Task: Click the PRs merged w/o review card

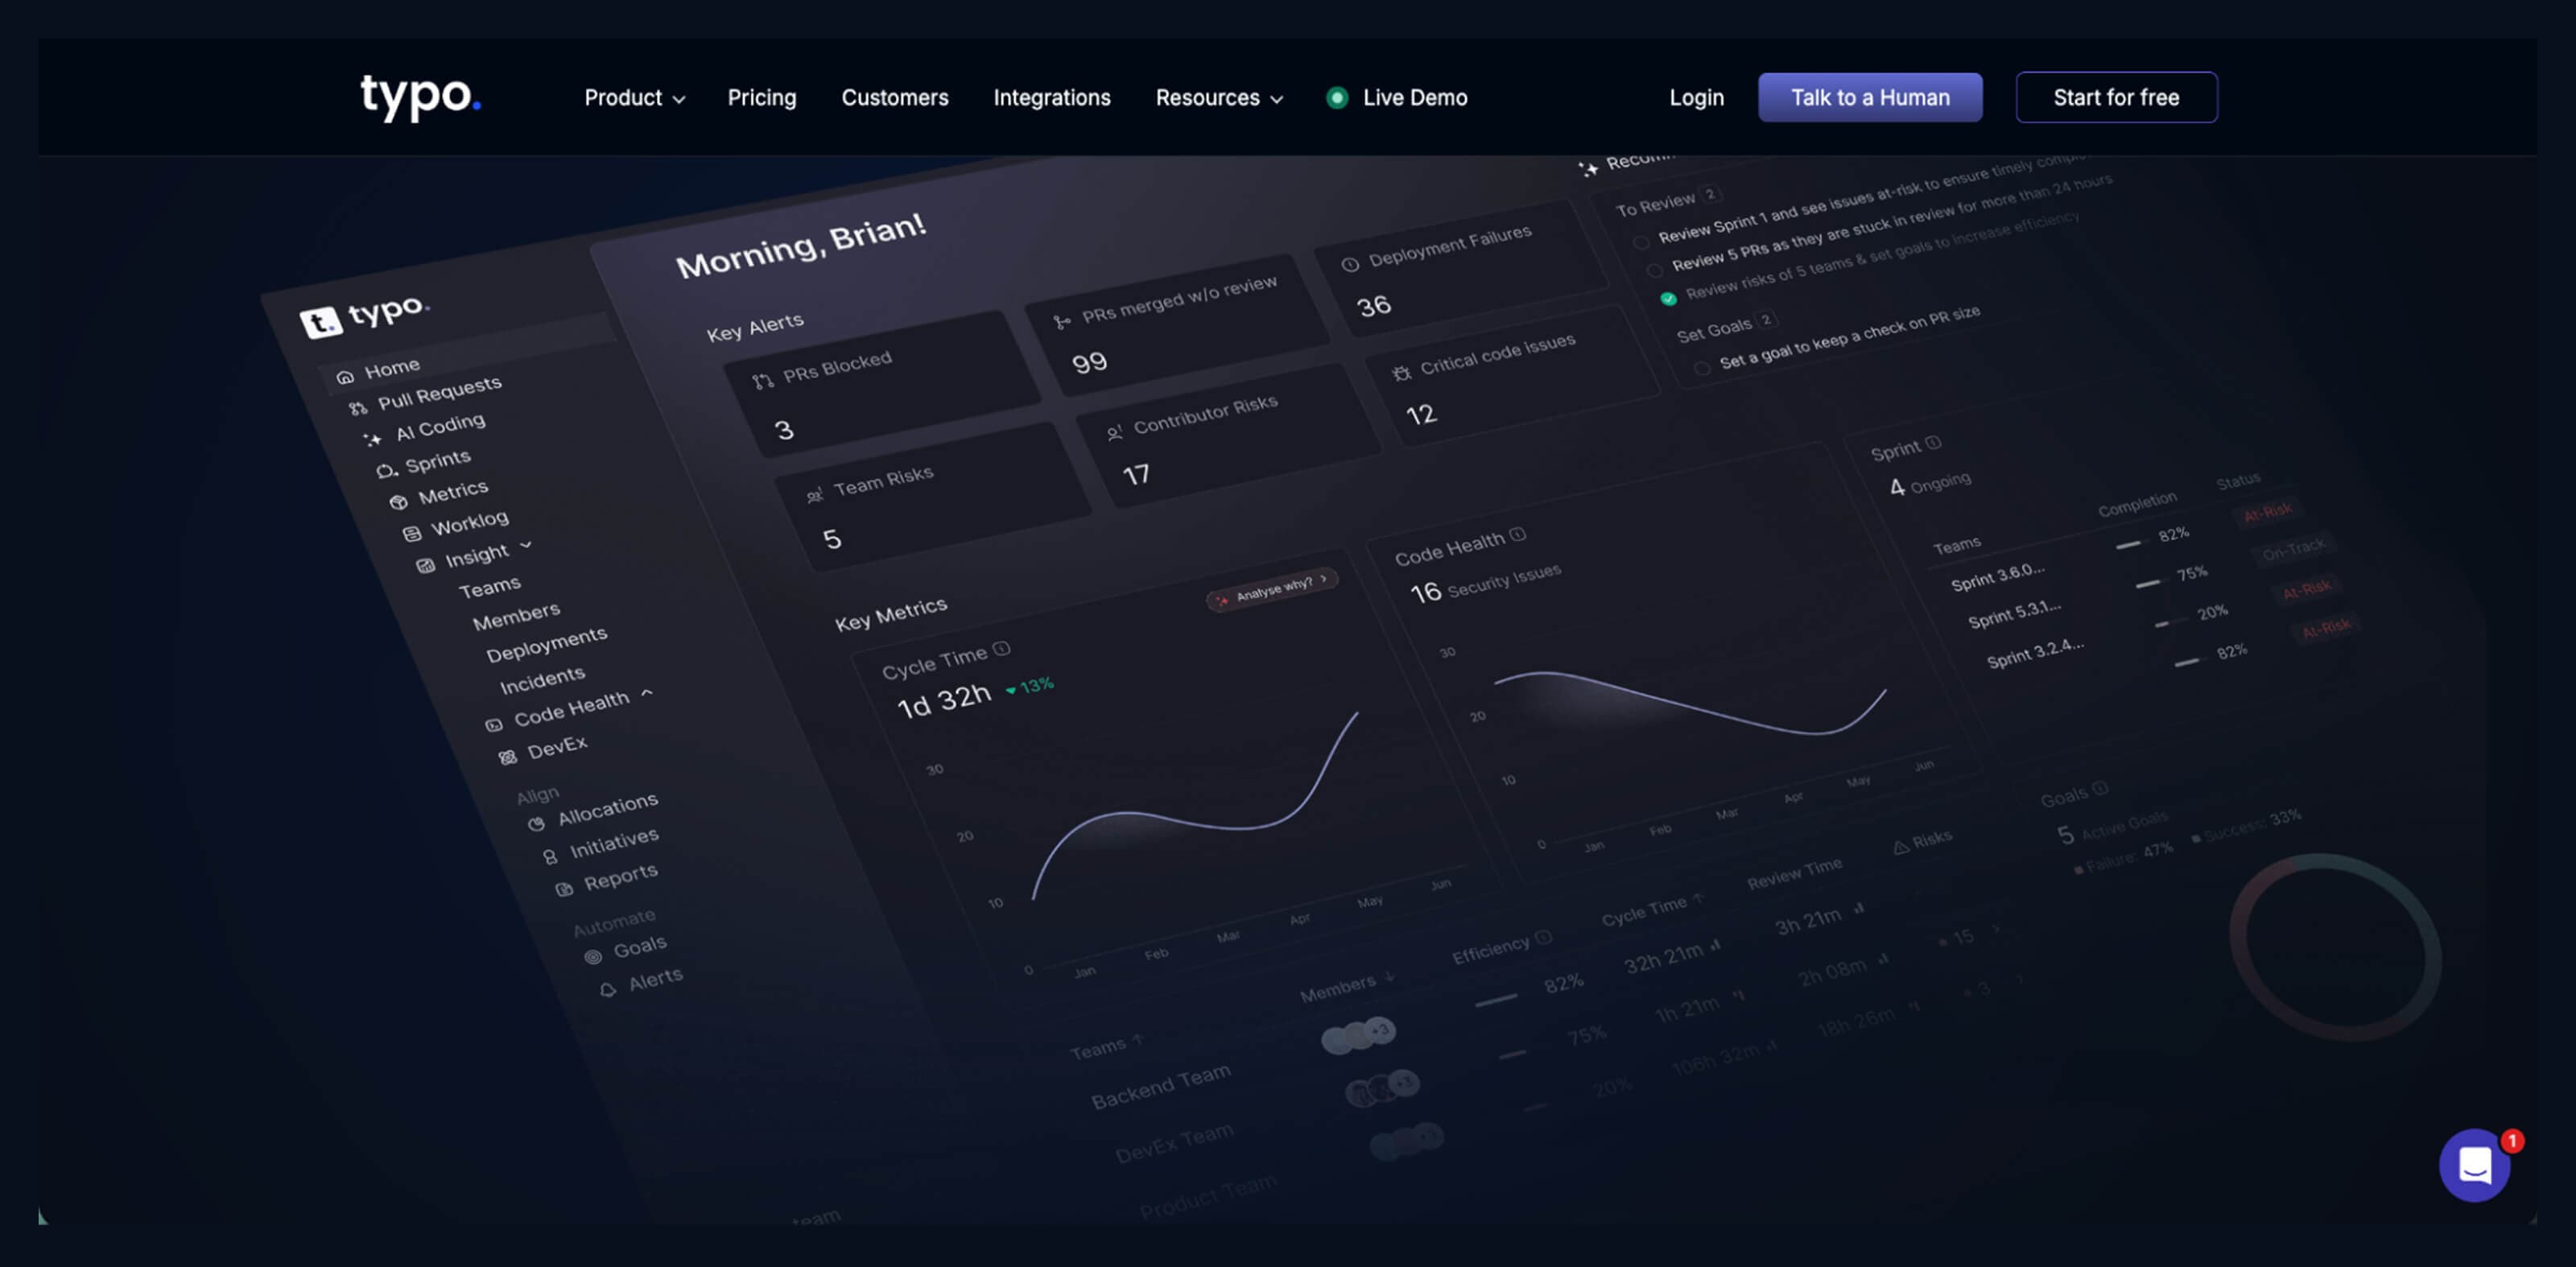Action: click(1178, 325)
